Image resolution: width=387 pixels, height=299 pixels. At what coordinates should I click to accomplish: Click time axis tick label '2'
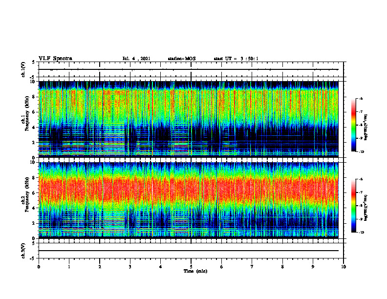click(x=100, y=267)
